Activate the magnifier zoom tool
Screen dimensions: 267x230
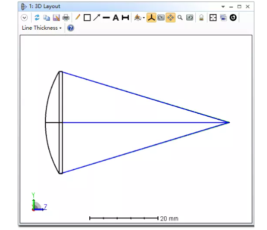(180, 18)
